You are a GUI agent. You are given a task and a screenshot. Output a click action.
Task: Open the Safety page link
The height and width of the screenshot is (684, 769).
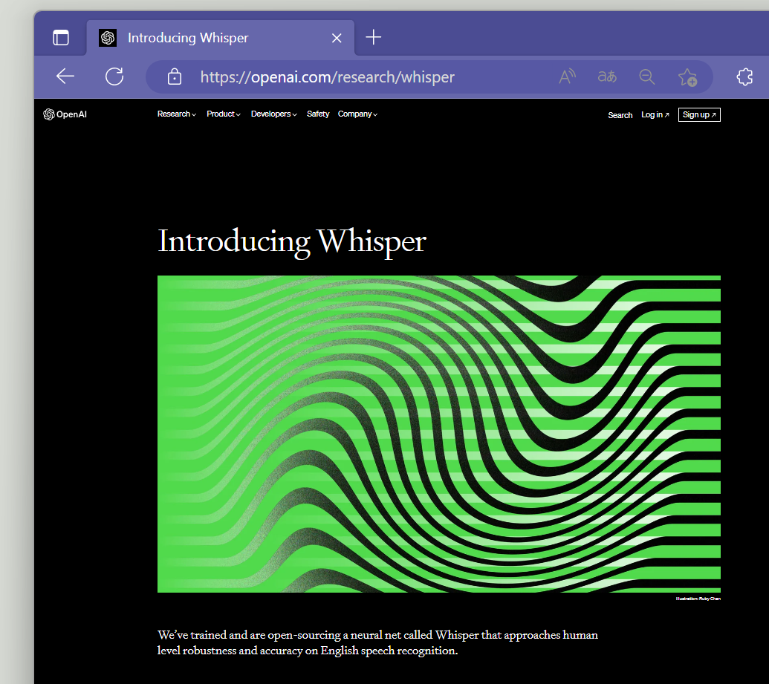coord(318,114)
